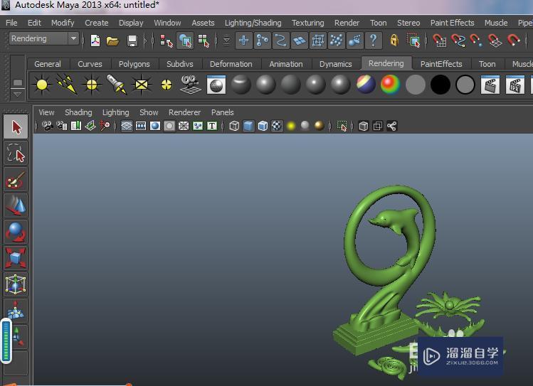Toggle wireframe display in viewport toolbar

point(234,127)
